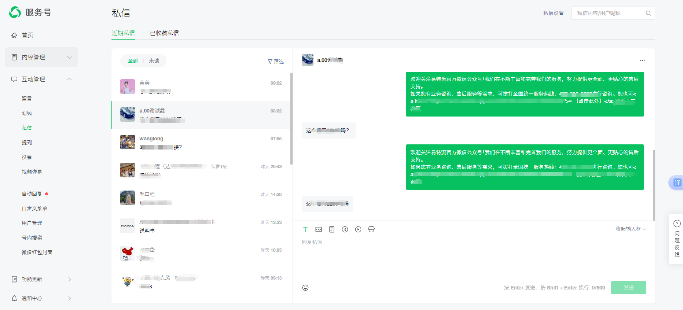Open 私信设置 link

pyautogui.click(x=554, y=13)
